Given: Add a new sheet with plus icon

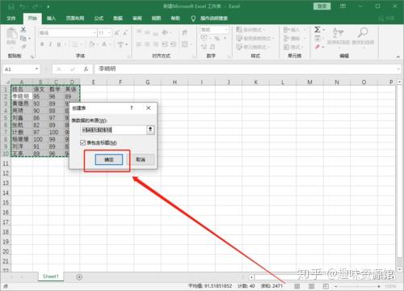Looking at the screenshot, I should click(x=79, y=276).
